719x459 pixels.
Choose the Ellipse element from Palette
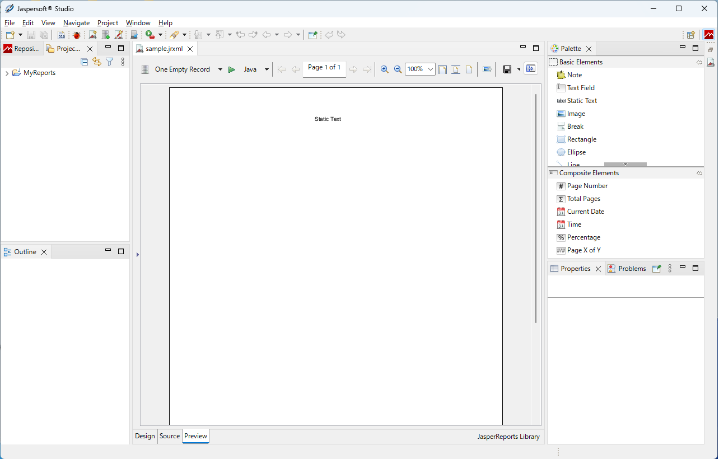pos(576,152)
